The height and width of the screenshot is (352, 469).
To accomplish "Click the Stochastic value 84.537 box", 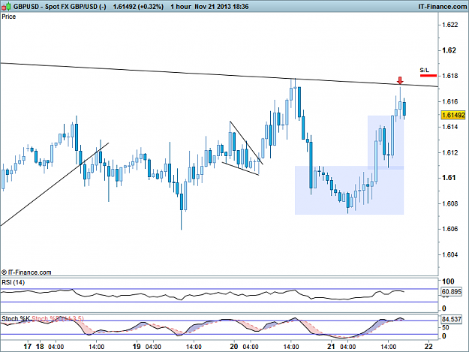I will click(x=451, y=319).
